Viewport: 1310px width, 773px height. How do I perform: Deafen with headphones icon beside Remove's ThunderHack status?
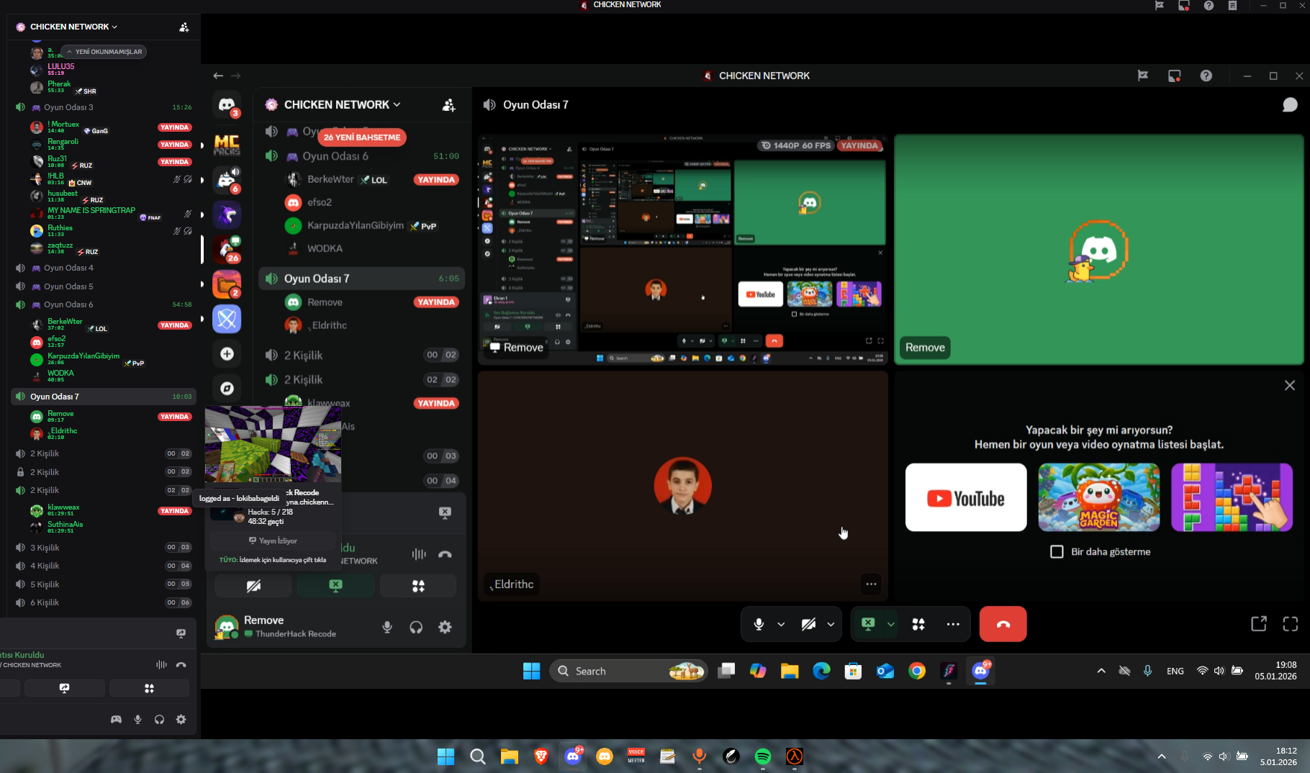pyautogui.click(x=416, y=627)
